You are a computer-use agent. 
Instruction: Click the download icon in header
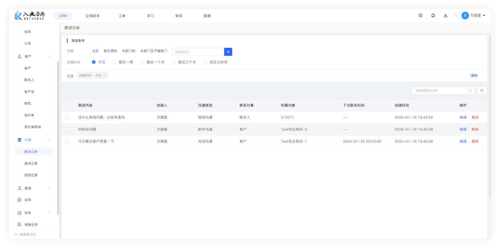(445, 16)
